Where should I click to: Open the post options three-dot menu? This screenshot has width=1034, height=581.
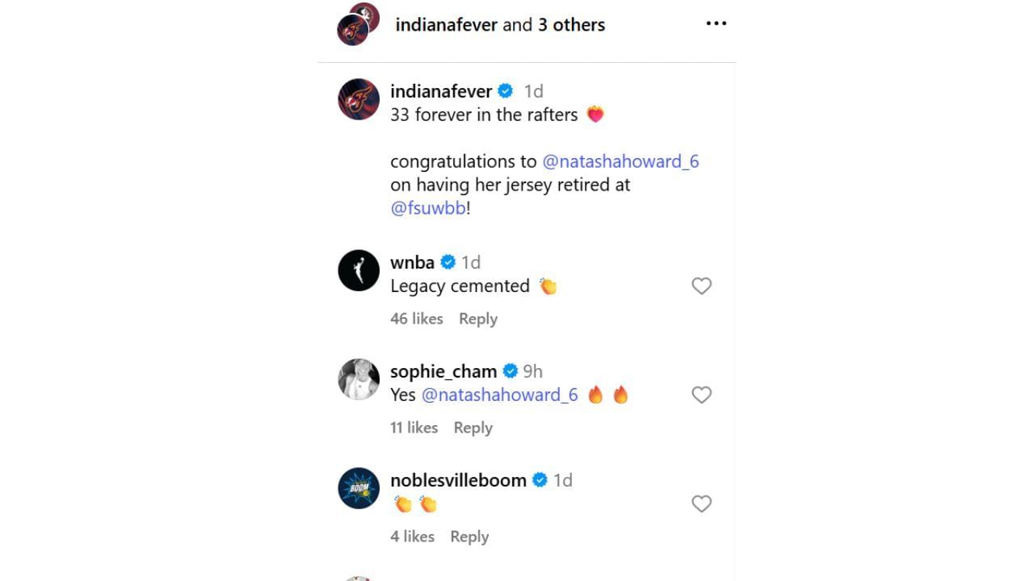716,23
